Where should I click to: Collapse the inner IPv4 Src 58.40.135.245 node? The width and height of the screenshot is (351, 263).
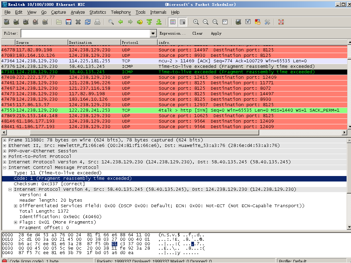pyautogui.click(x=10, y=189)
